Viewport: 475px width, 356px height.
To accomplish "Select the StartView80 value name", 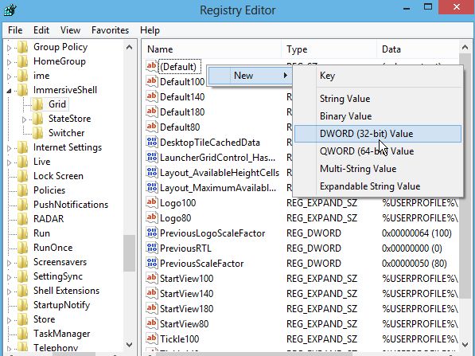I will (184, 324).
